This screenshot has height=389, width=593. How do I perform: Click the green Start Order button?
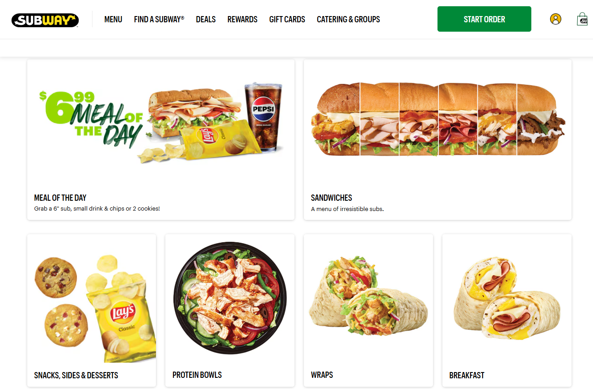(484, 19)
